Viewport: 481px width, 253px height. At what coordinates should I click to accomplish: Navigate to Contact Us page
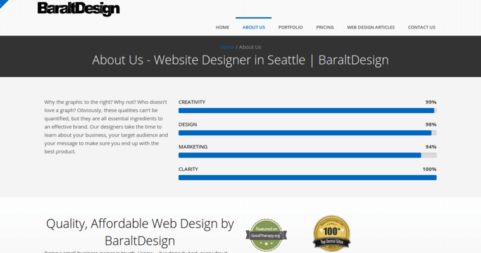pos(422,27)
